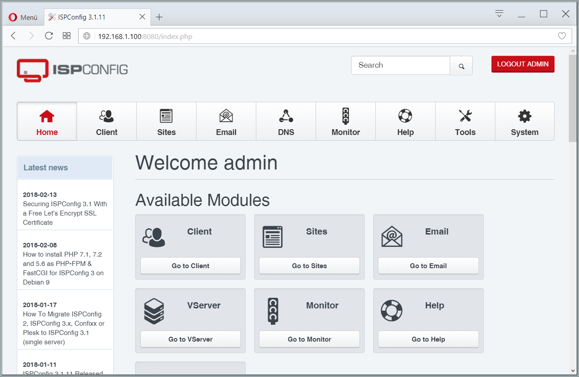Screen dimensions: 579x377
Task: Switch to the DNS tab
Action: pyautogui.click(x=286, y=121)
